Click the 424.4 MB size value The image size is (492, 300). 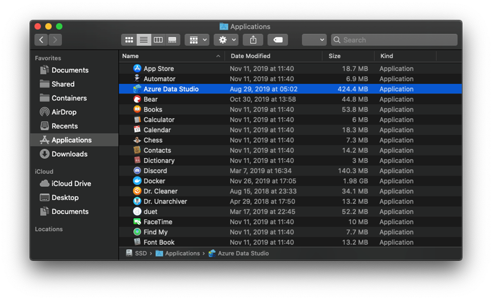tap(353, 89)
